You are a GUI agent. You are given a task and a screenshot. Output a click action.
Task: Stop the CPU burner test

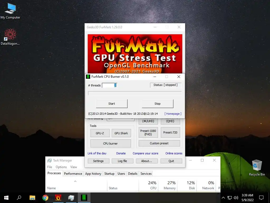click(157, 104)
